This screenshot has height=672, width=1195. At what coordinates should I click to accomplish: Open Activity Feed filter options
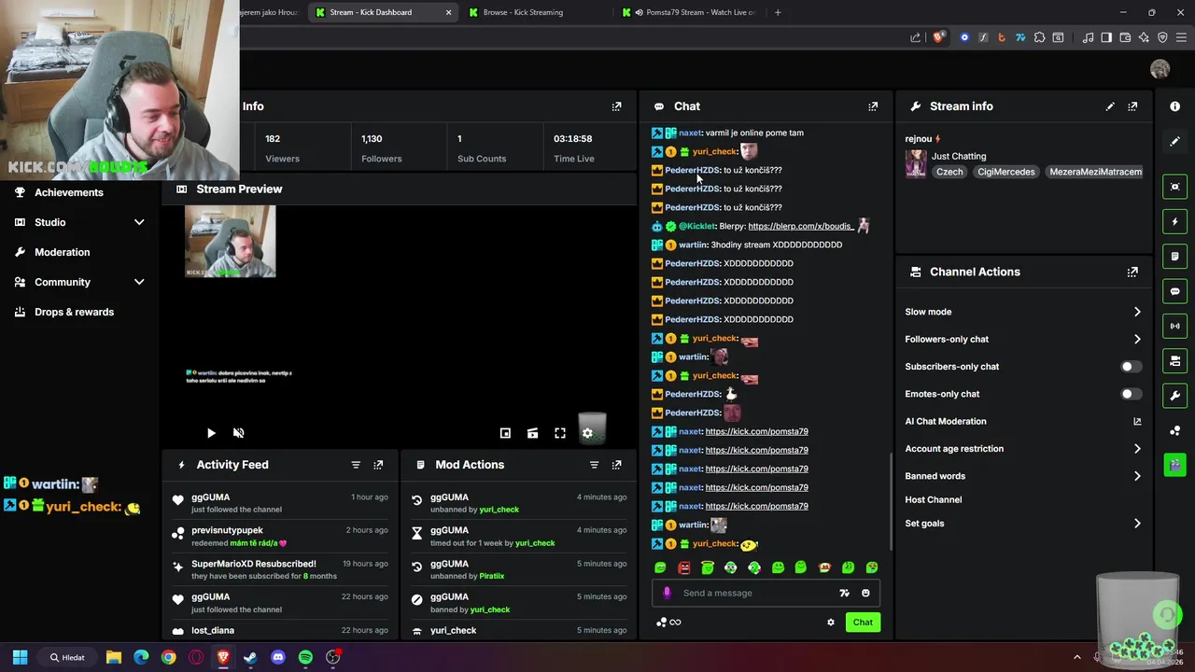click(356, 465)
